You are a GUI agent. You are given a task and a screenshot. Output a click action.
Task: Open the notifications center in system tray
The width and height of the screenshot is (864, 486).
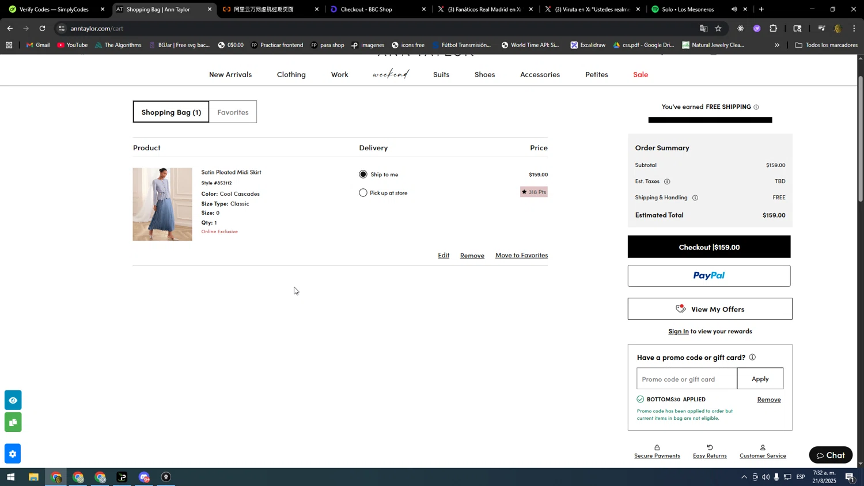point(850,477)
